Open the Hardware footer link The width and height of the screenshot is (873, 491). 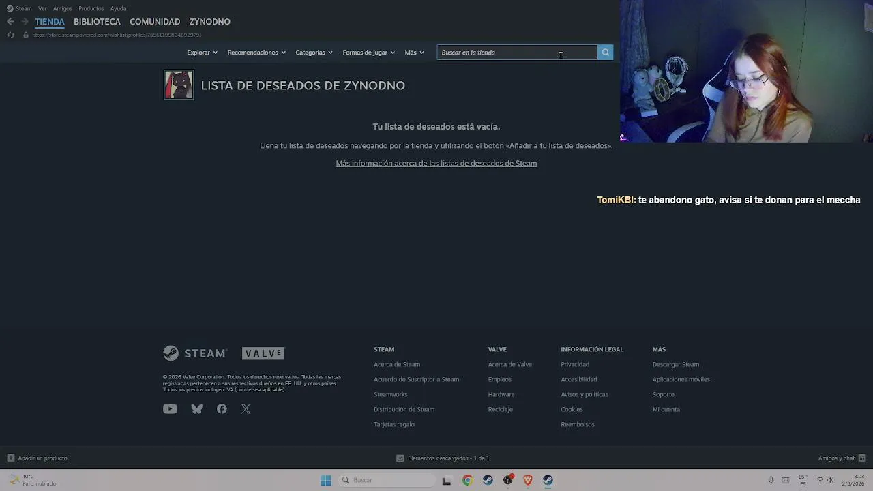[501, 394]
